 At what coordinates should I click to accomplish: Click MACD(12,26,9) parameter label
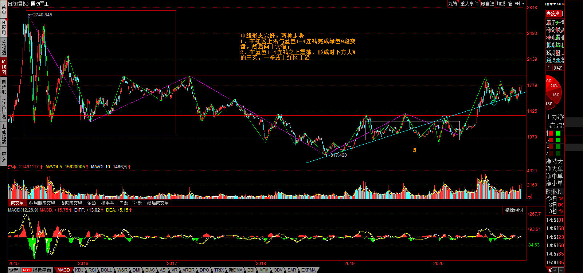(x=23, y=210)
